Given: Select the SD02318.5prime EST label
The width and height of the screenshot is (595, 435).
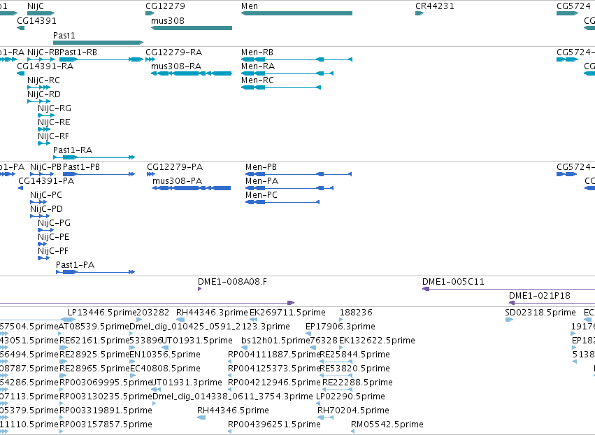Looking at the screenshot, I should pos(540,313).
